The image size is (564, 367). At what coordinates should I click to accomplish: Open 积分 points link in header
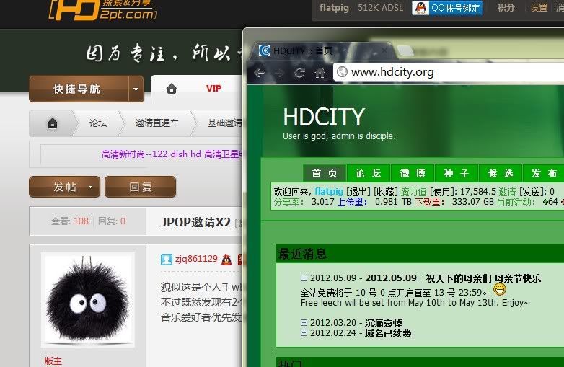click(x=506, y=7)
